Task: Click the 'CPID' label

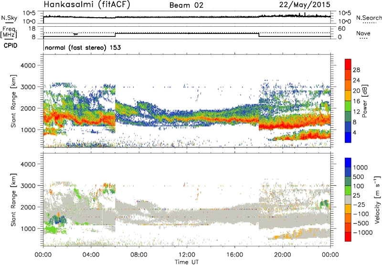Action: [11, 45]
